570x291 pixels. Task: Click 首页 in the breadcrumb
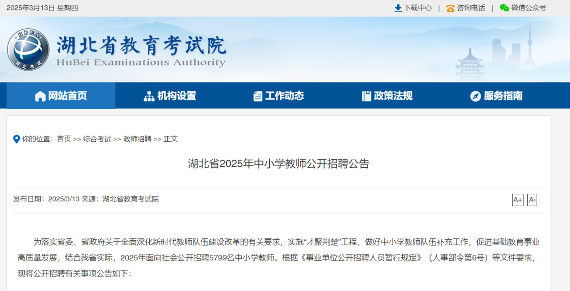(64, 139)
